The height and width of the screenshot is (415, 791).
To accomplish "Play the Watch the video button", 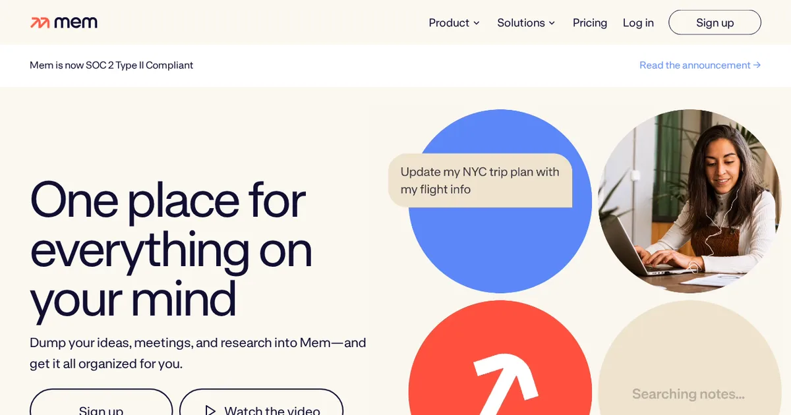I will tap(262, 402).
